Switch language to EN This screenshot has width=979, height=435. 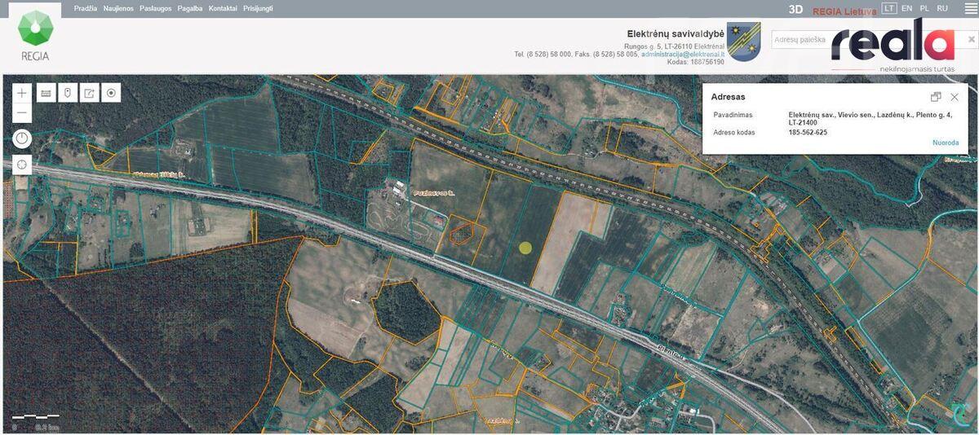[x=906, y=8]
